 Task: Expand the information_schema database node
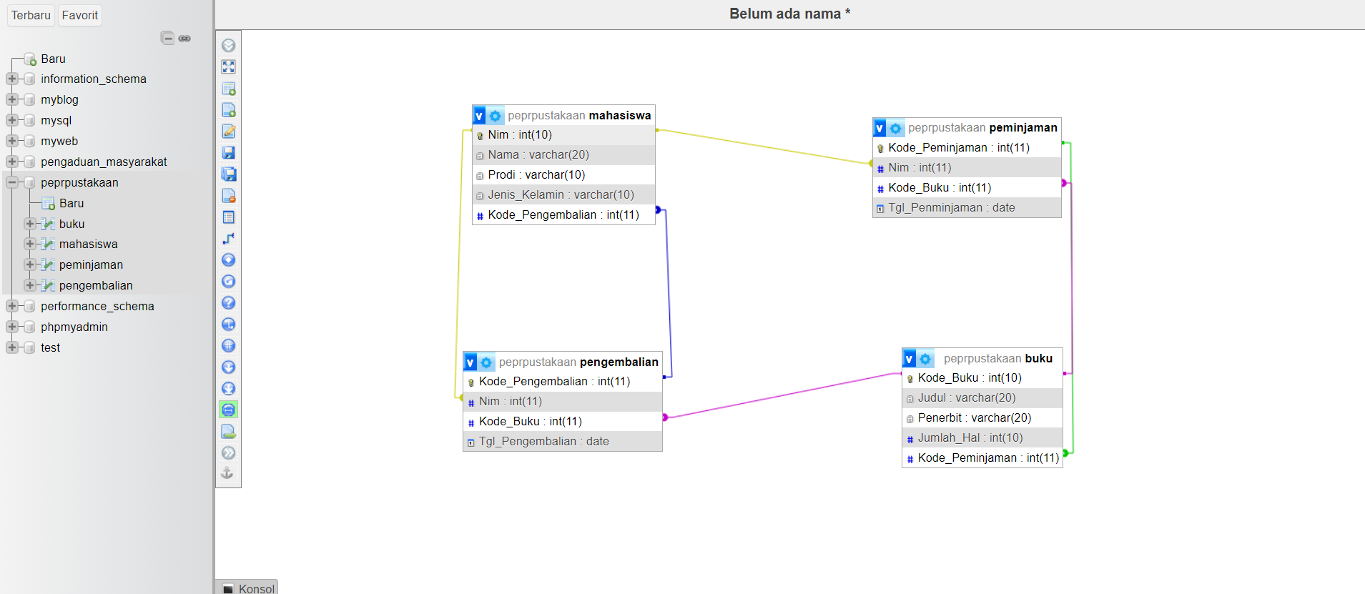12,79
